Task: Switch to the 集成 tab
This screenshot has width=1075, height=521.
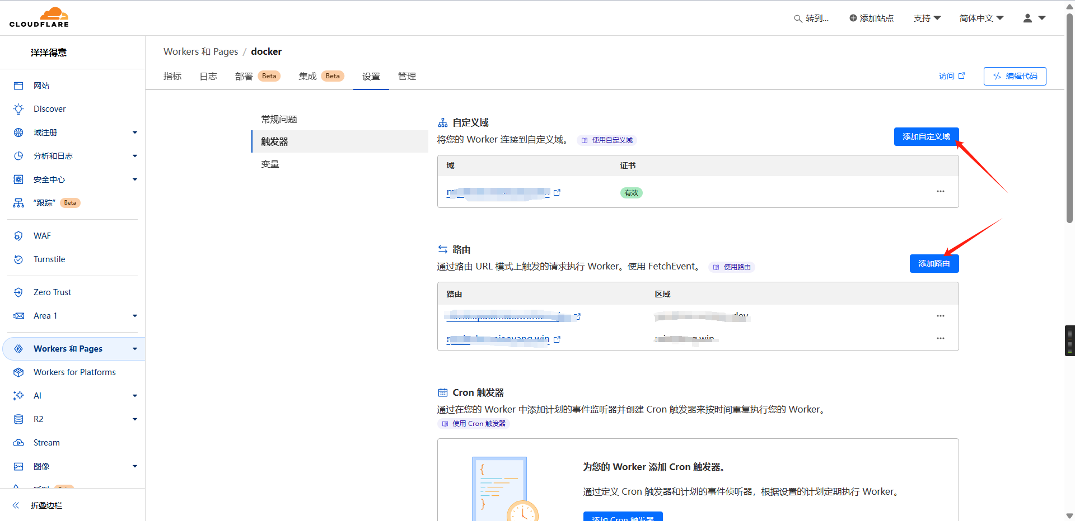Action: click(x=321, y=76)
